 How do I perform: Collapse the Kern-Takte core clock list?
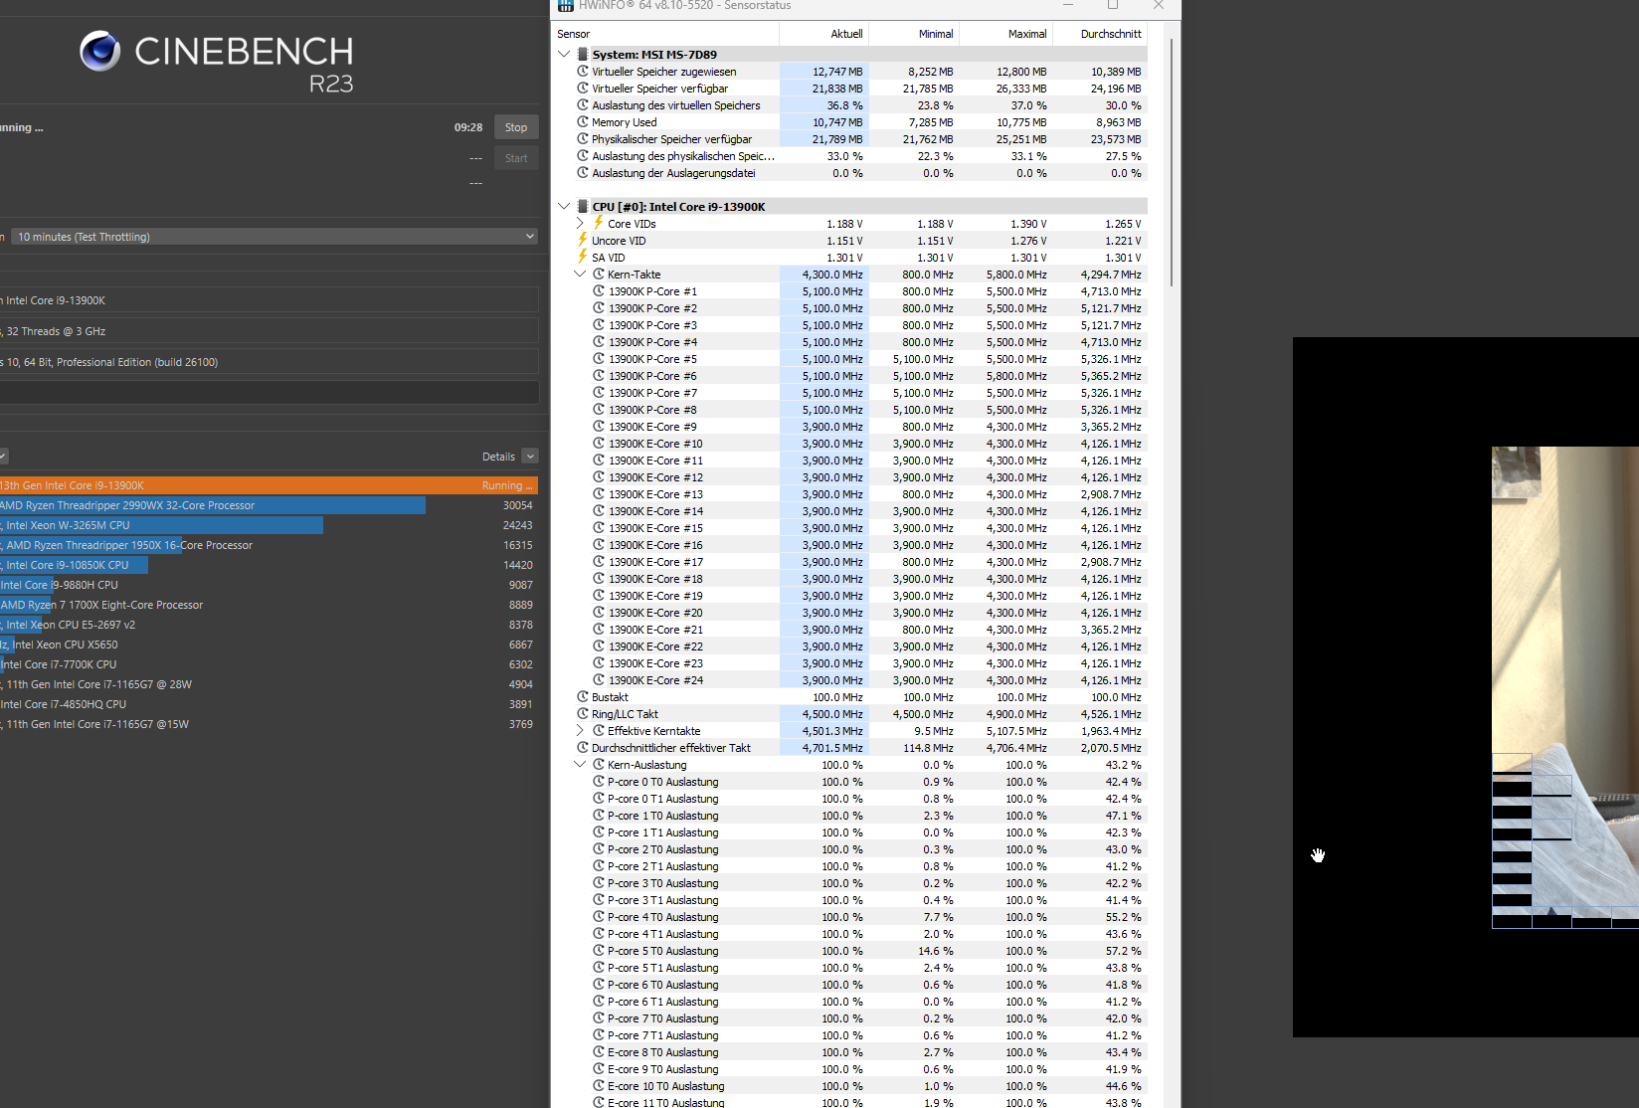[x=581, y=275]
